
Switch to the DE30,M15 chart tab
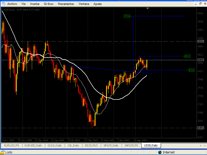(91, 145)
